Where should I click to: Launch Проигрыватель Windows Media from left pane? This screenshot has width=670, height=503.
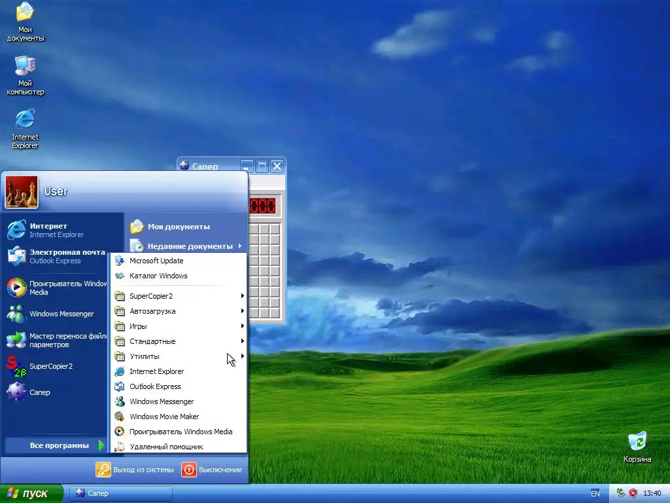coord(56,288)
